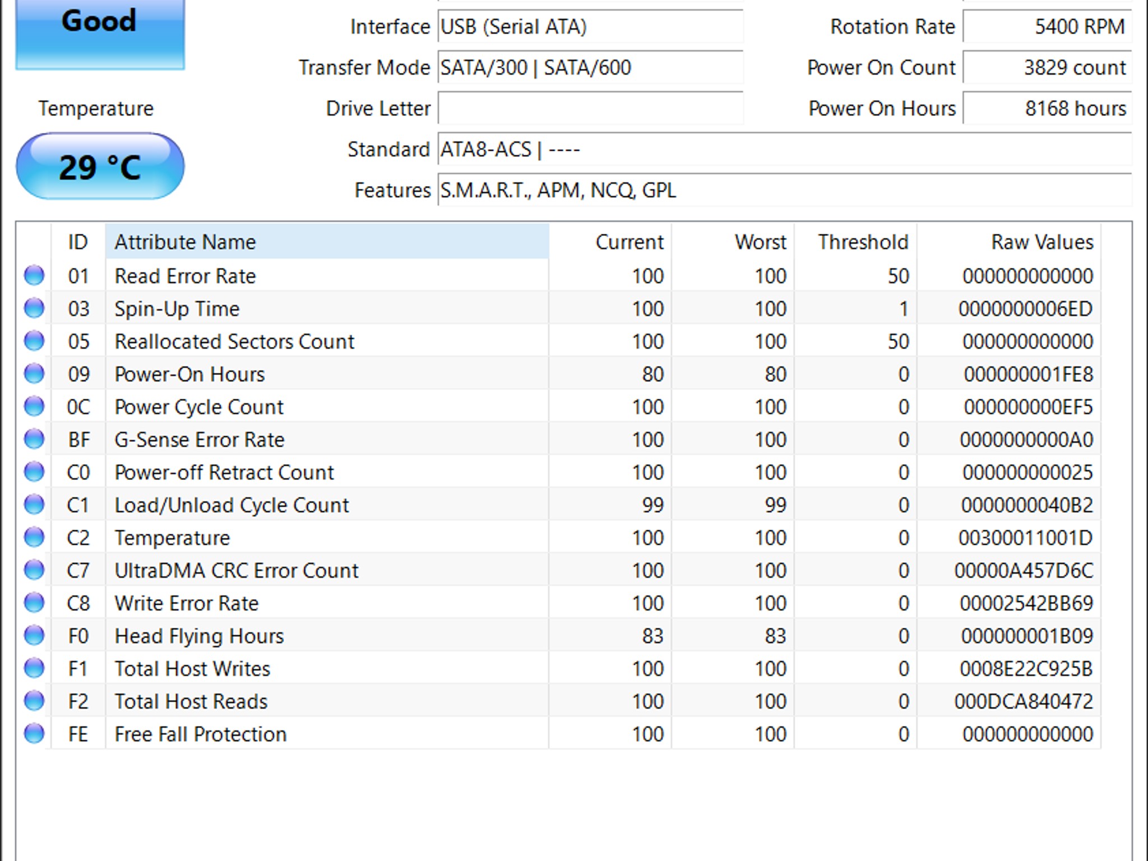Select the Write Error Rate row

pos(559,603)
